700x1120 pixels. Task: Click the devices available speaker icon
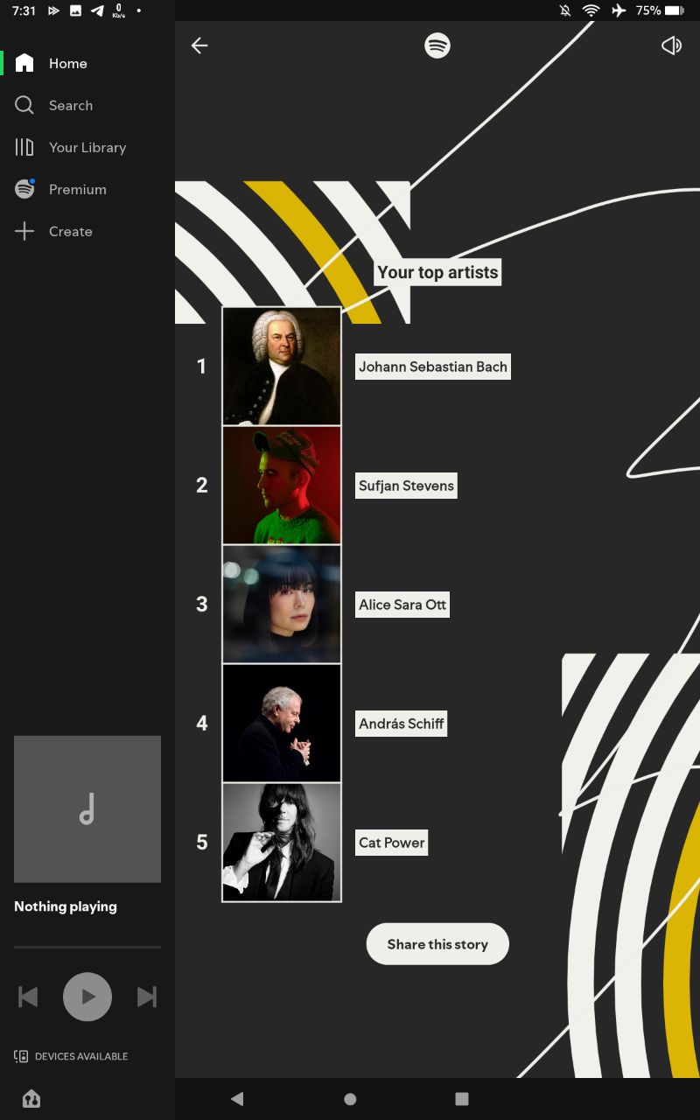tap(21, 1056)
